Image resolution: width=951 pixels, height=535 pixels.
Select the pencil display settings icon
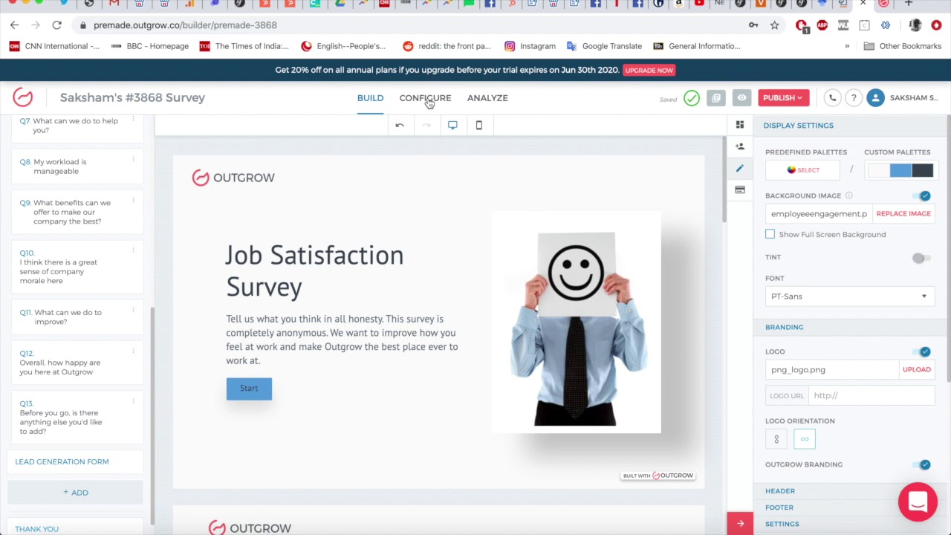pos(740,169)
